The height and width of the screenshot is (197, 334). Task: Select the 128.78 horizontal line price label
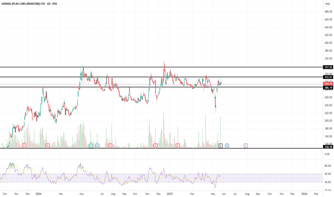(x=328, y=147)
